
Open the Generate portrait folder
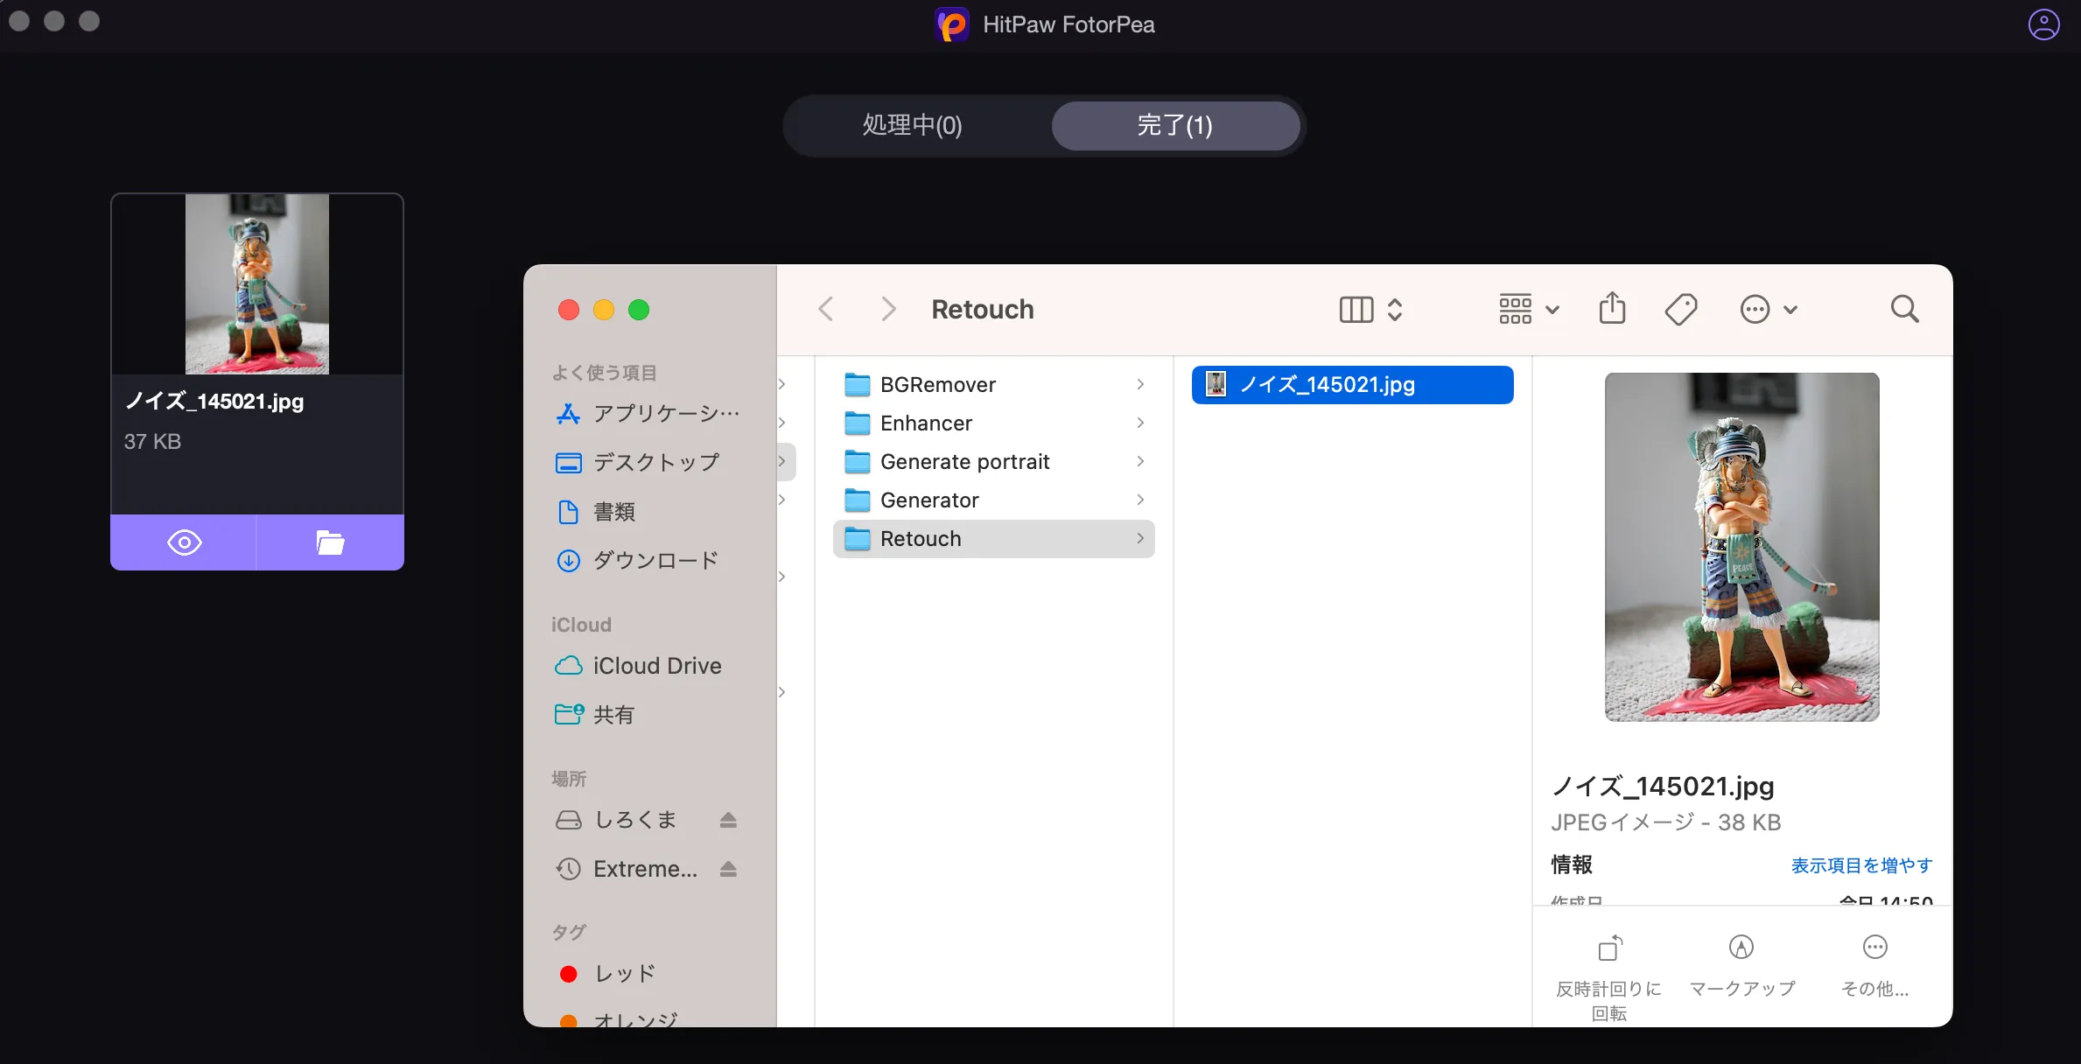994,462
